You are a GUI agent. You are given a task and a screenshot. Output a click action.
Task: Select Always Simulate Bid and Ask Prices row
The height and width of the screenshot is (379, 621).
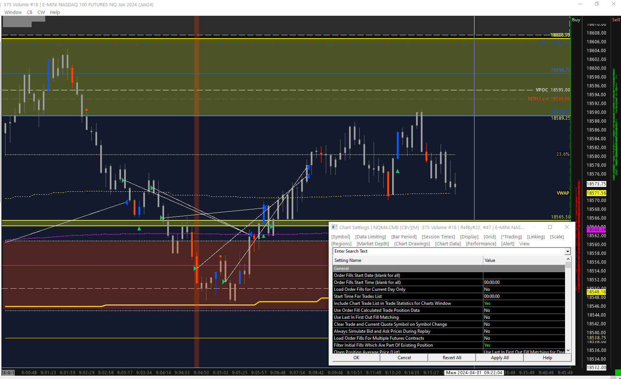click(449, 331)
